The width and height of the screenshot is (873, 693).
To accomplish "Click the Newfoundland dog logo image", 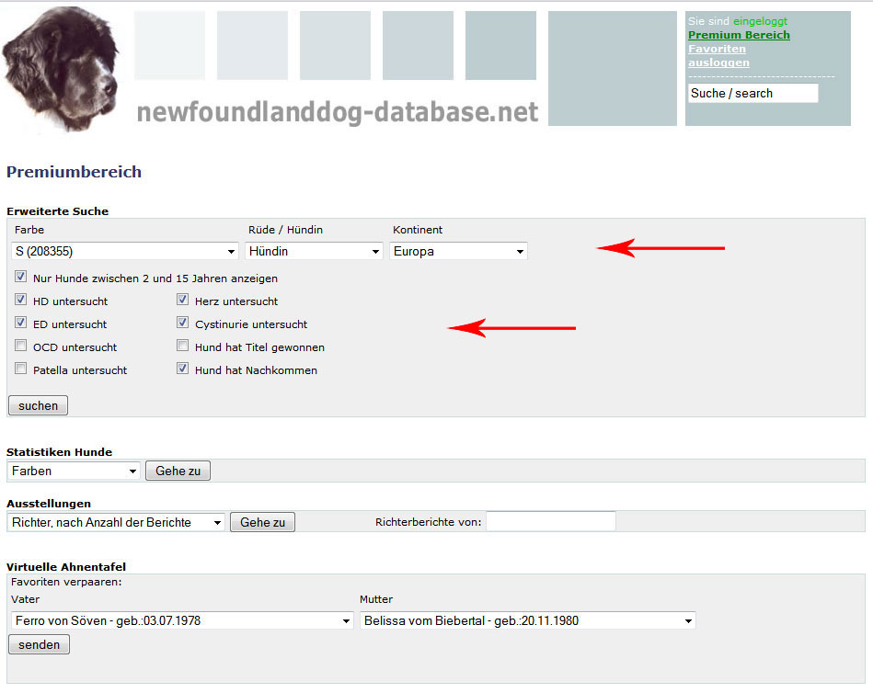I will pos(61,70).
